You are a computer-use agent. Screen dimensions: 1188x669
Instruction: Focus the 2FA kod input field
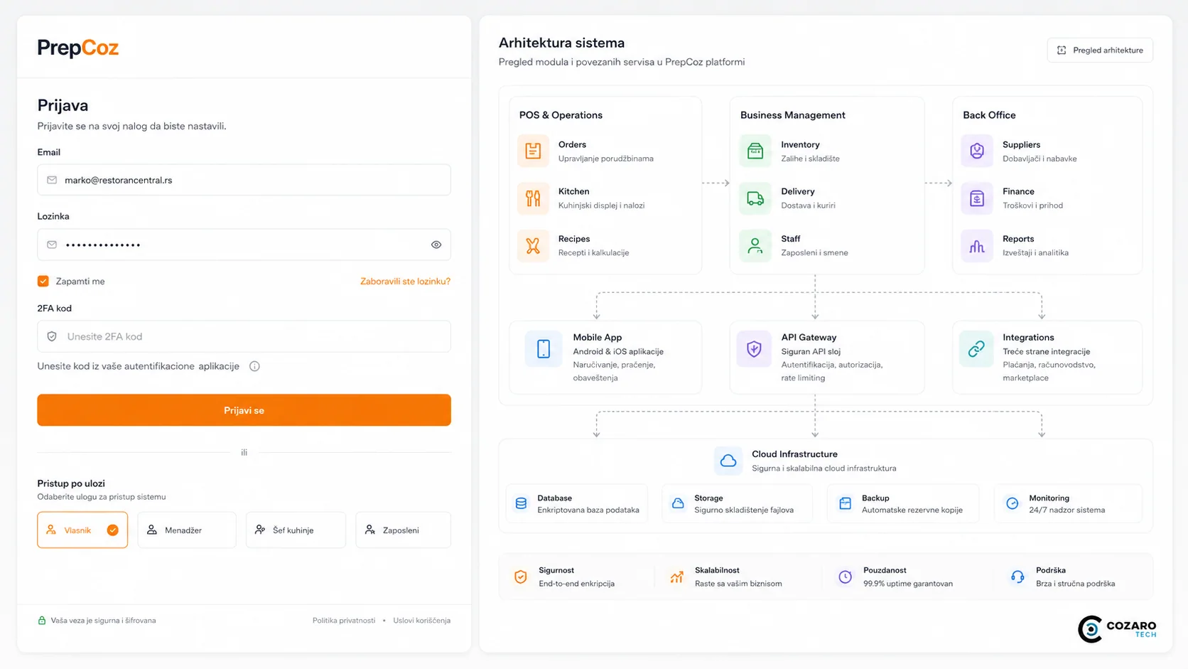pyautogui.click(x=244, y=336)
